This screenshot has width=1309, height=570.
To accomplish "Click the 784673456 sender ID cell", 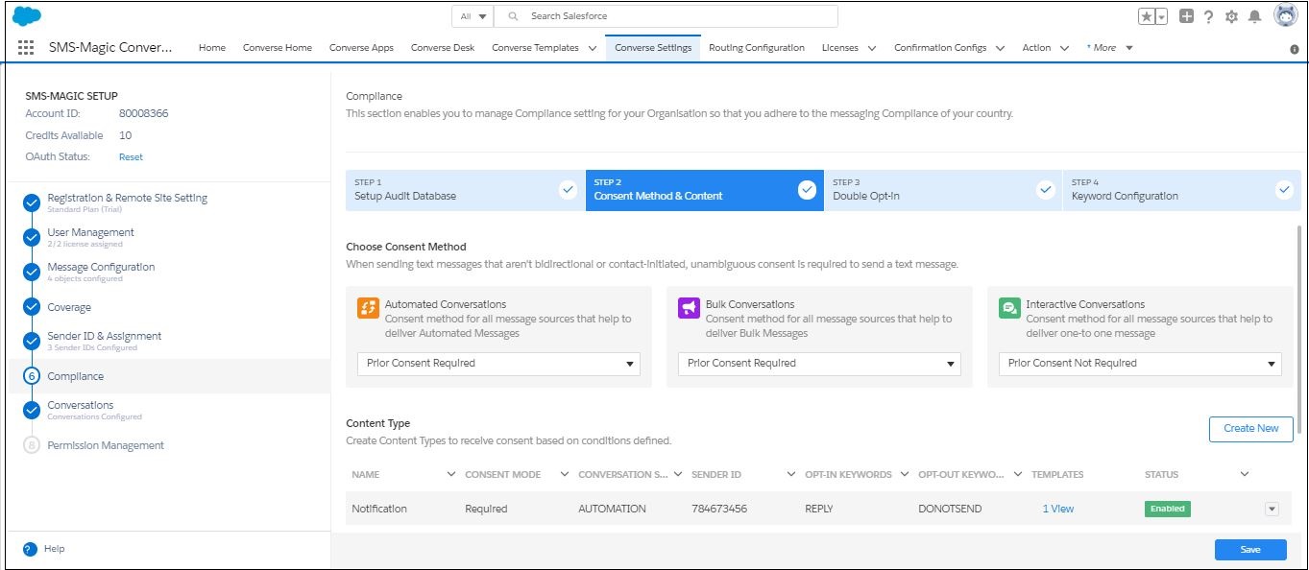I will pyautogui.click(x=719, y=510).
